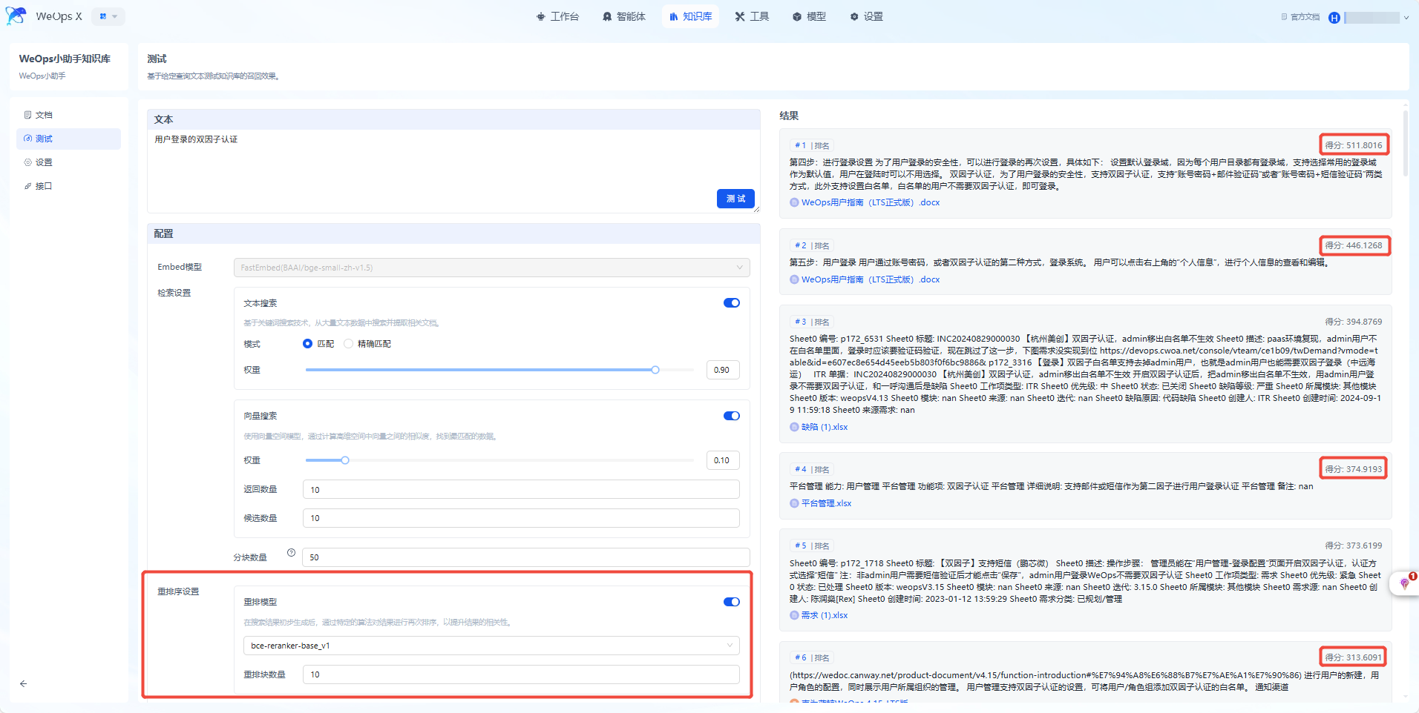Image resolution: width=1419 pixels, height=713 pixels.
Task: Click the 缺陷 (1).xlsx file icon
Action: (794, 427)
